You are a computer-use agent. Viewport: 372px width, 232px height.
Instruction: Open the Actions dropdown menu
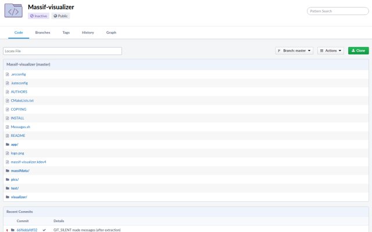pyautogui.click(x=331, y=50)
